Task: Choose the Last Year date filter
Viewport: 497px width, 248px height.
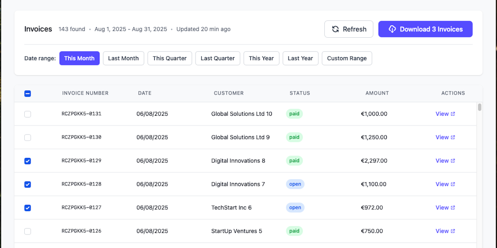Action: (300, 58)
